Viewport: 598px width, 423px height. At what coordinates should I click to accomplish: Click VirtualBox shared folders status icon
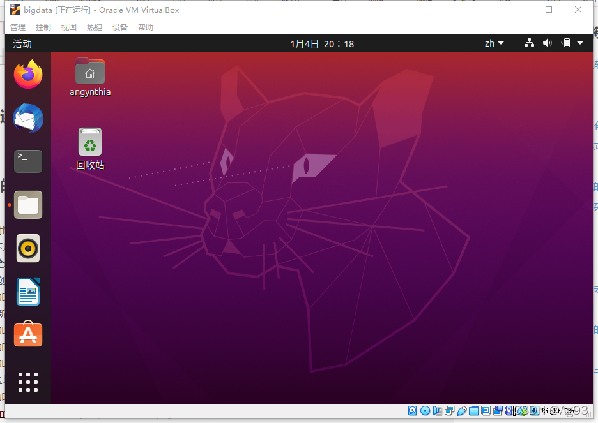(x=473, y=410)
